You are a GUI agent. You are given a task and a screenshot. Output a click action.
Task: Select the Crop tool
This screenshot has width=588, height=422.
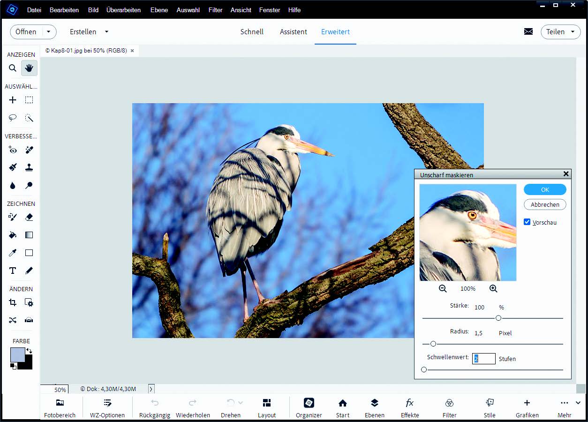(12, 302)
